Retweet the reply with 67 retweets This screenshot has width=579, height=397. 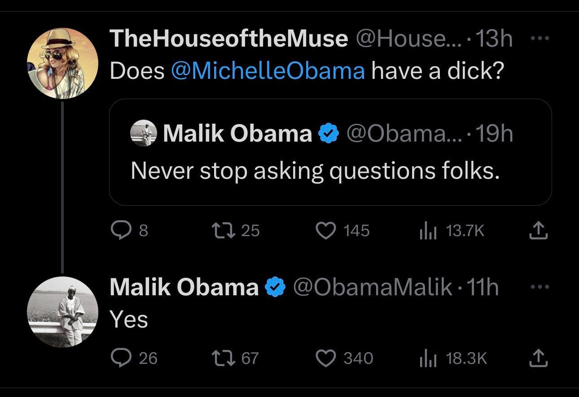click(x=236, y=358)
